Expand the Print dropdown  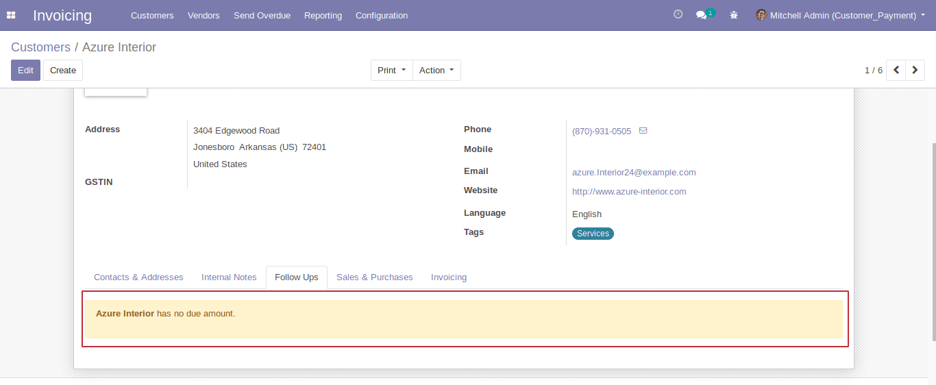tap(392, 70)
